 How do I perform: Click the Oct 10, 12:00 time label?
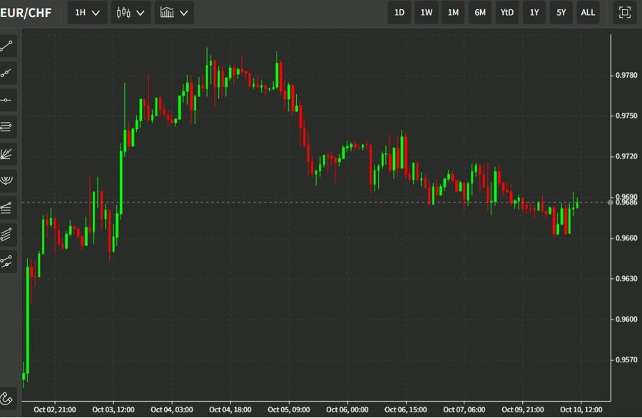581,409
